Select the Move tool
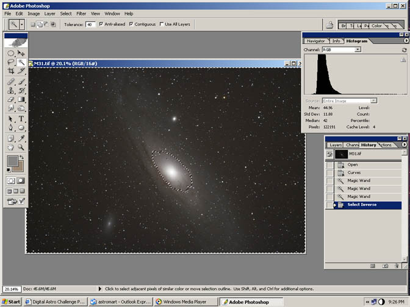This screenshot has width=410, height=307. point(21,53)
